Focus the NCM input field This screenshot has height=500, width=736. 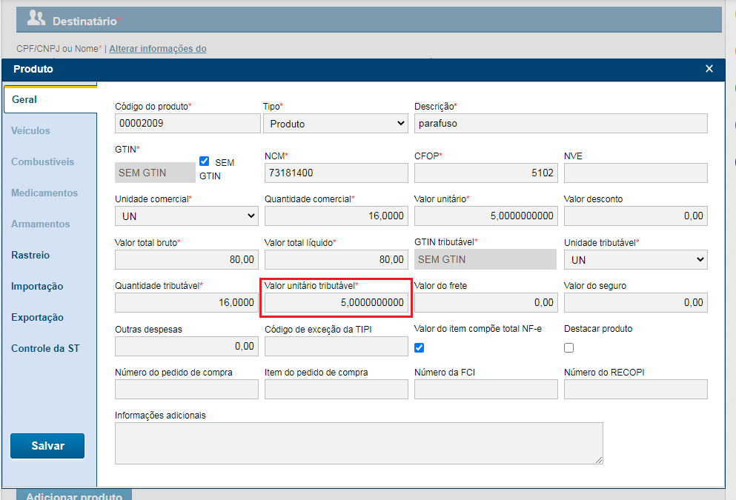336,173
